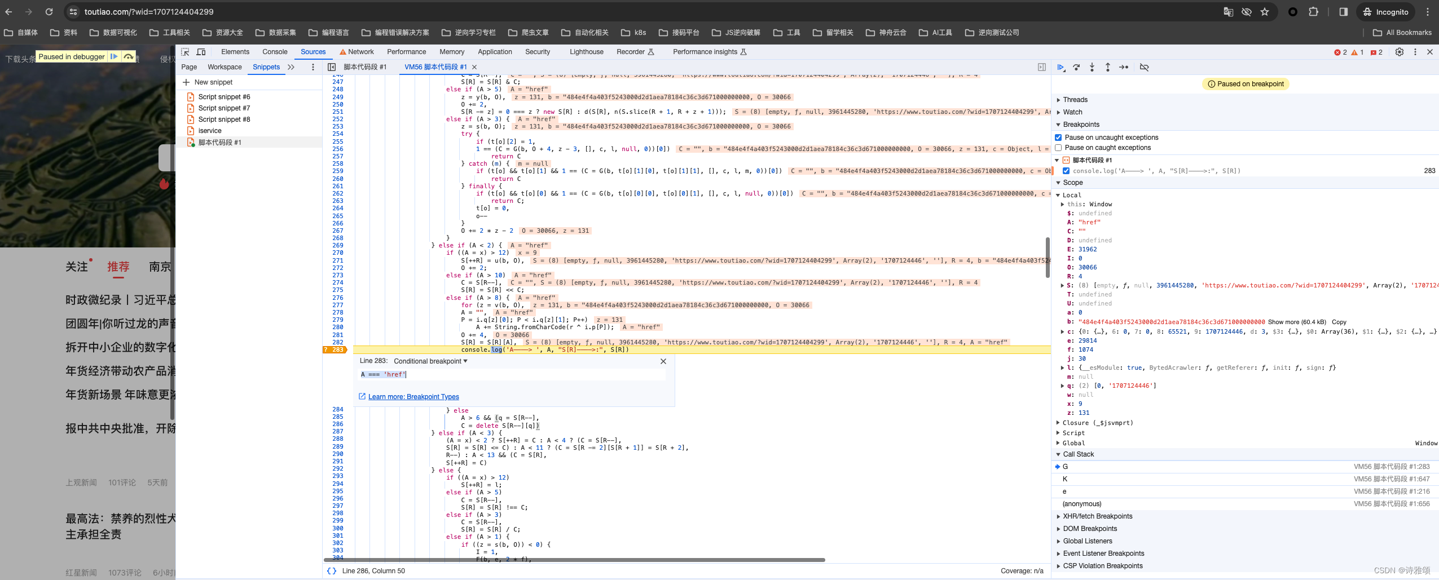Click the Step icon in debugger
This screenshot has height=580, width=1439.
(x=1124, y=67)
